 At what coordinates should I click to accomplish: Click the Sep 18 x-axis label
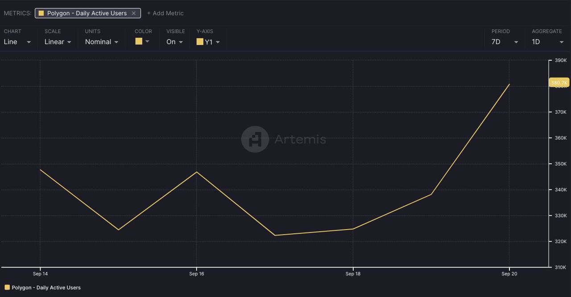(353, 274)
